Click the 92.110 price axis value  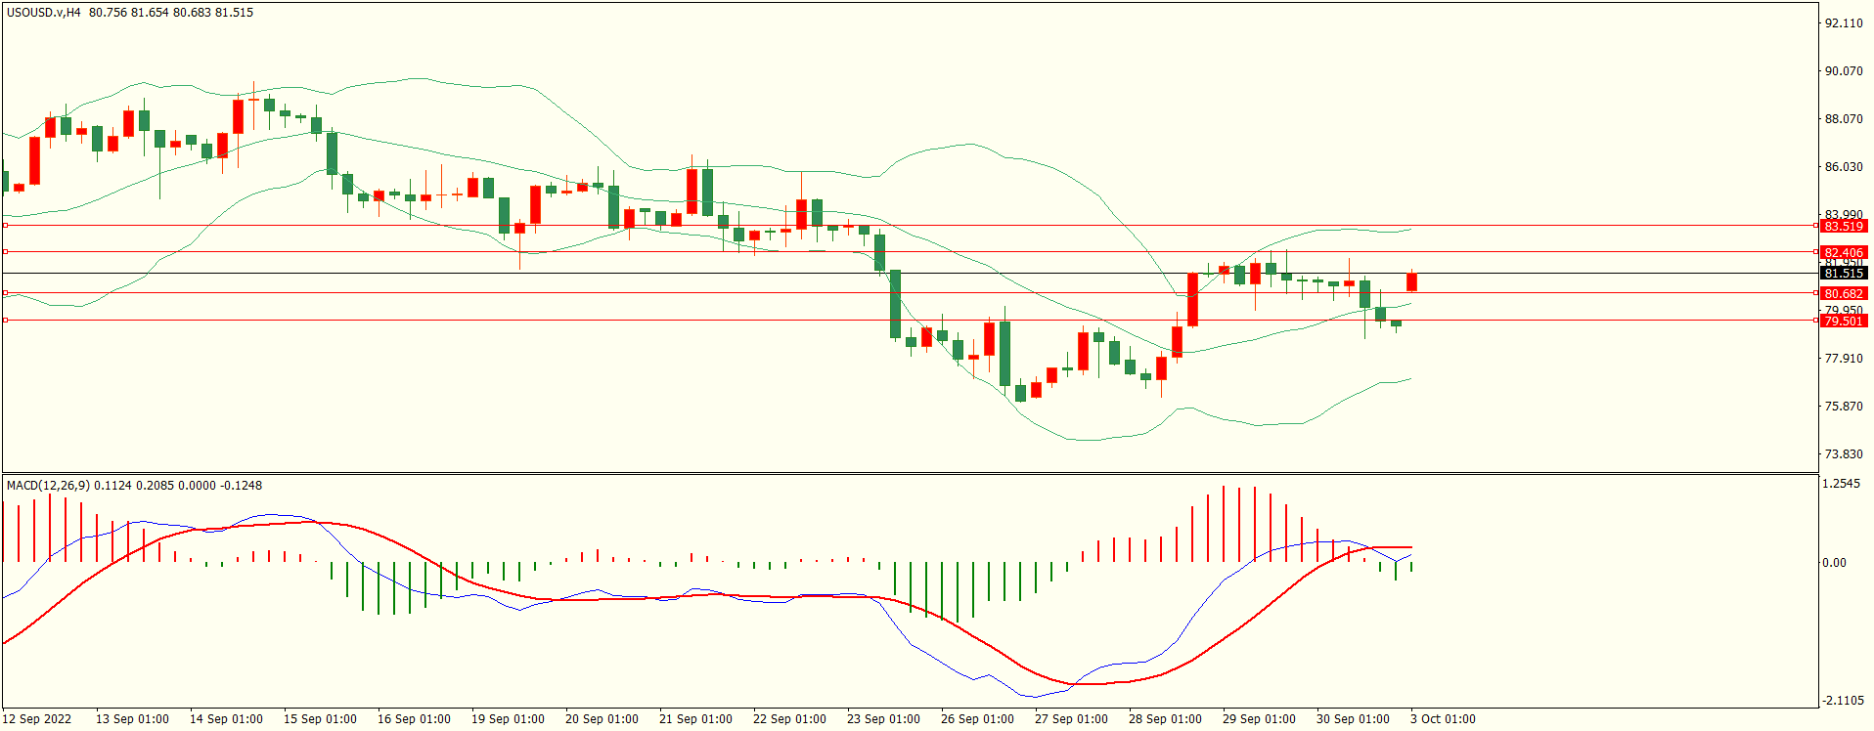tap(1843, 23)
